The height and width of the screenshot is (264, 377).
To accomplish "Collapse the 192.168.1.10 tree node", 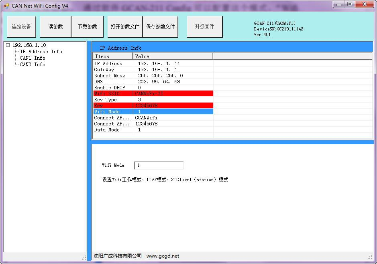I will (x=8, y=45).
